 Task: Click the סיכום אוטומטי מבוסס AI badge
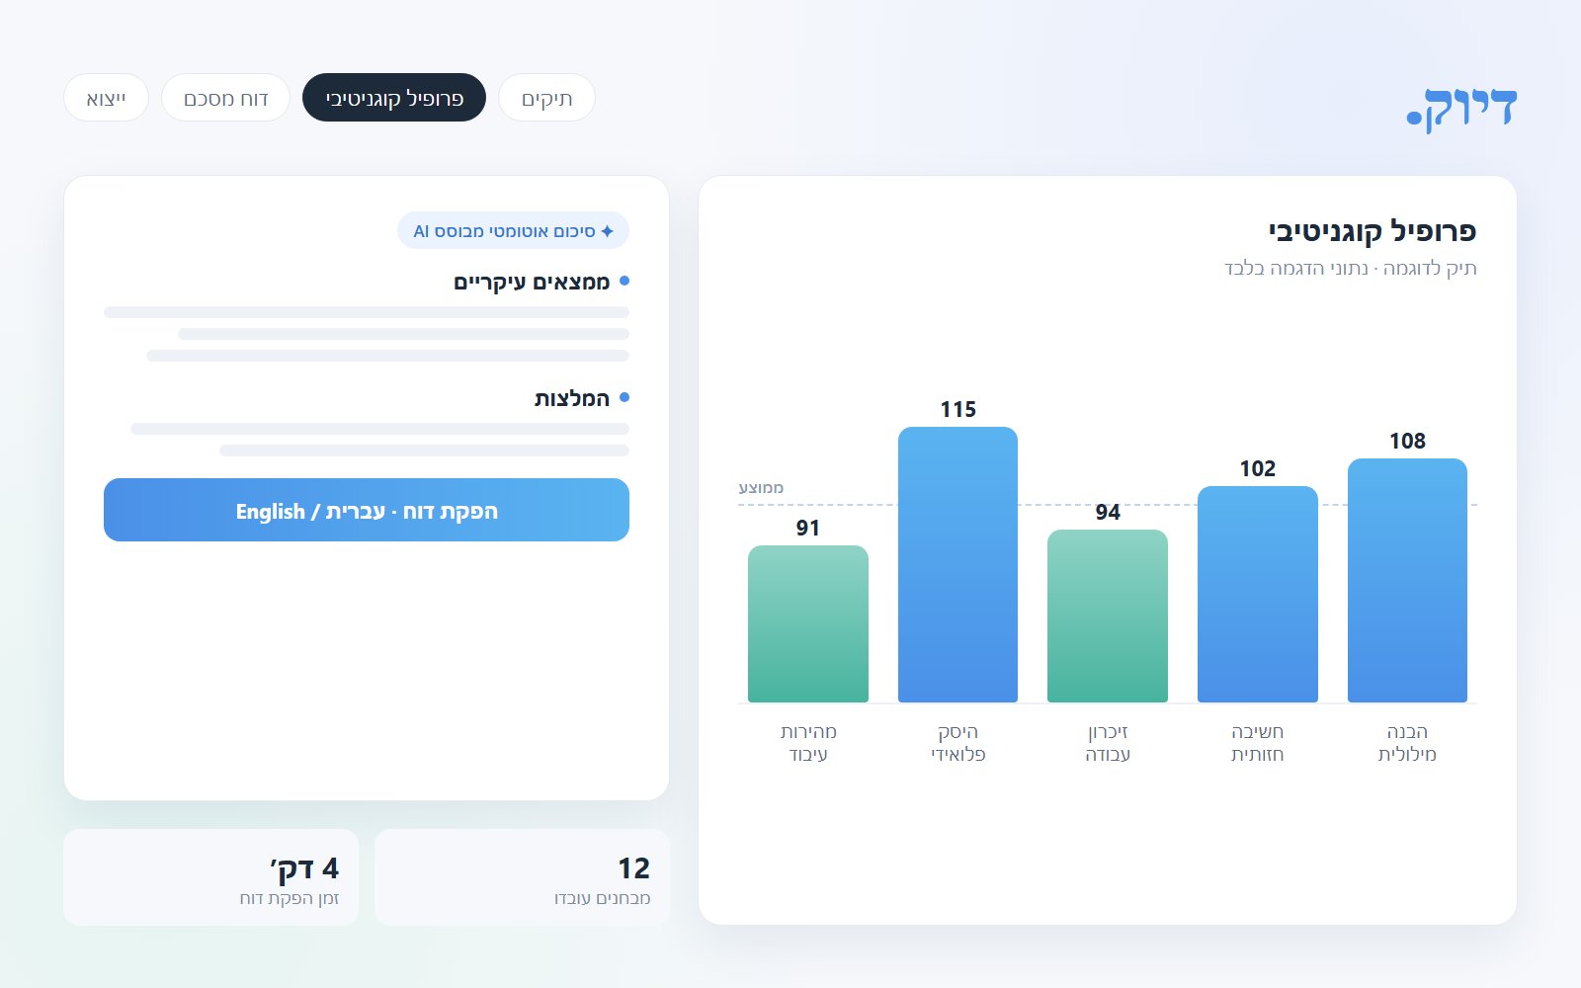pyautogui.click(x=513, y=231)
